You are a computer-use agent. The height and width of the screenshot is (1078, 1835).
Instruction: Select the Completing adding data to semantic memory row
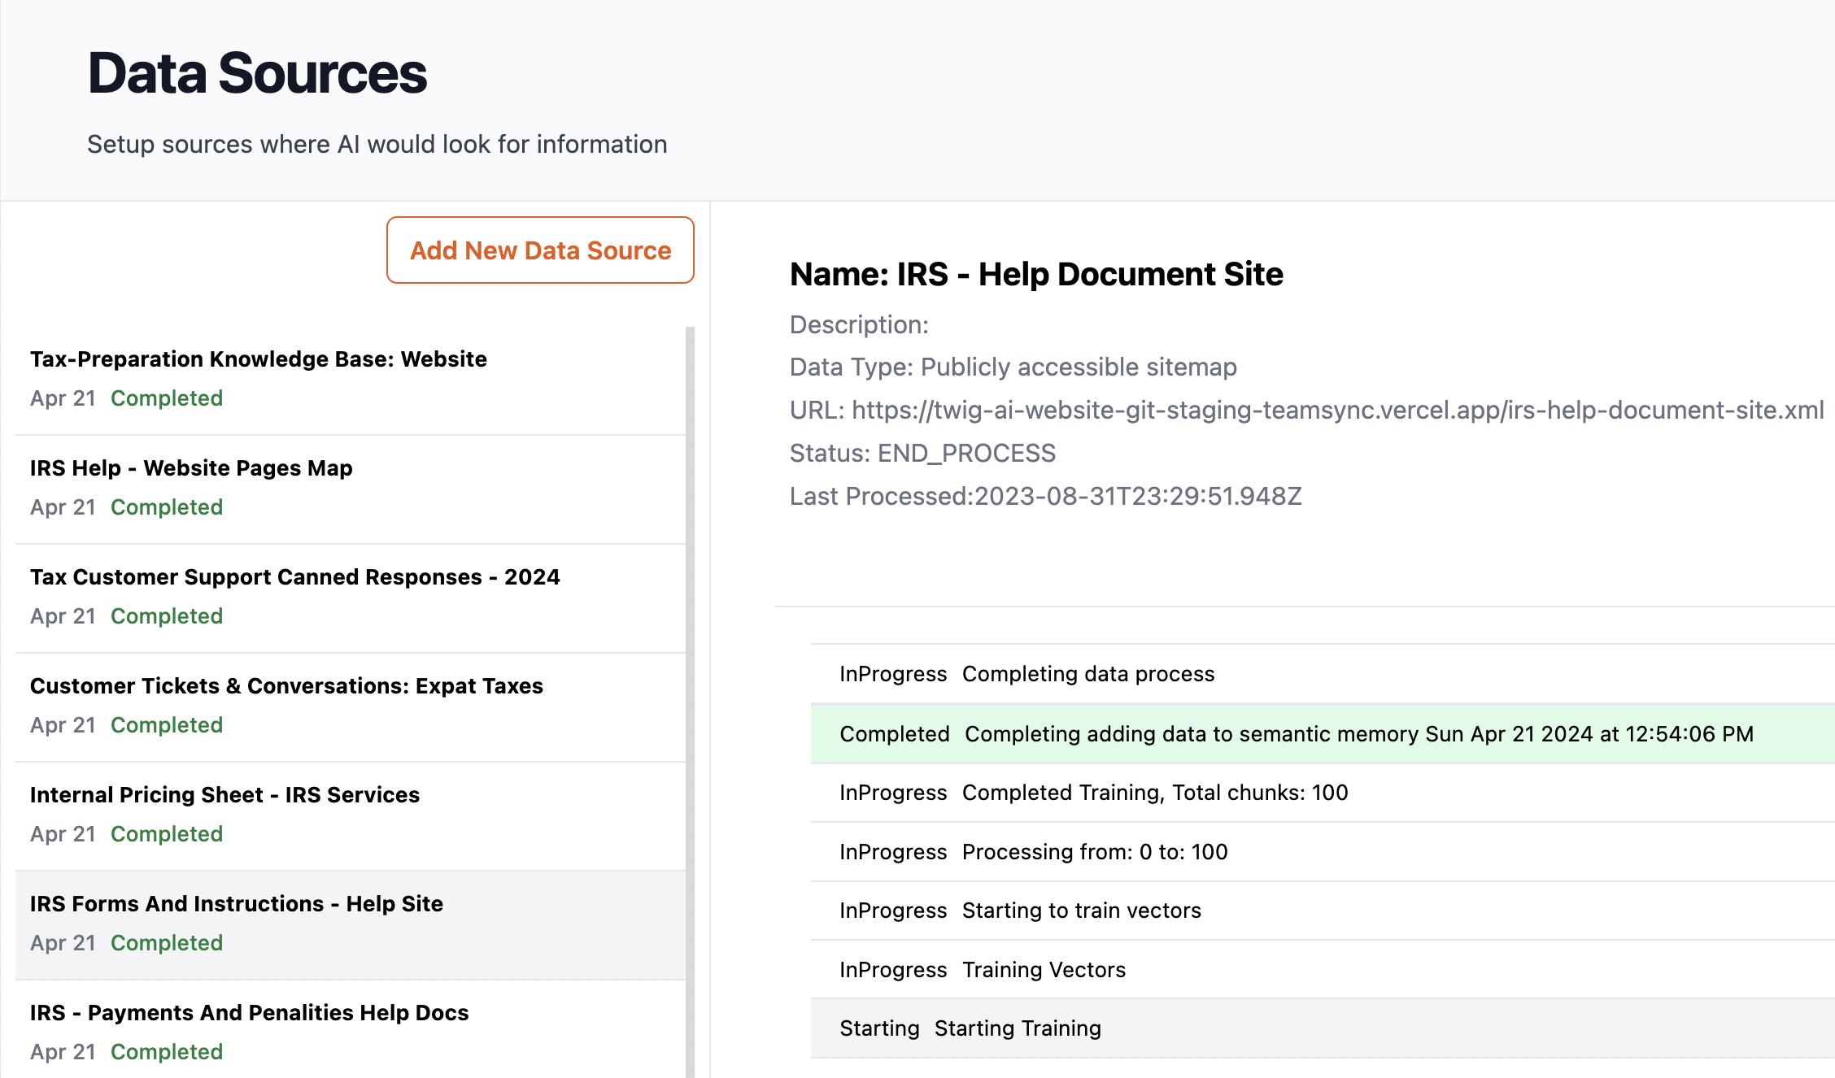1323,733
